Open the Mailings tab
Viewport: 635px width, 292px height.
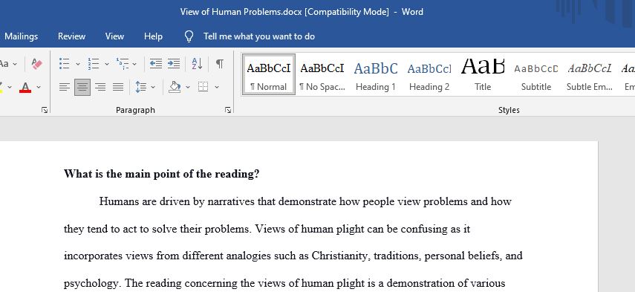(x=21, y=36)
